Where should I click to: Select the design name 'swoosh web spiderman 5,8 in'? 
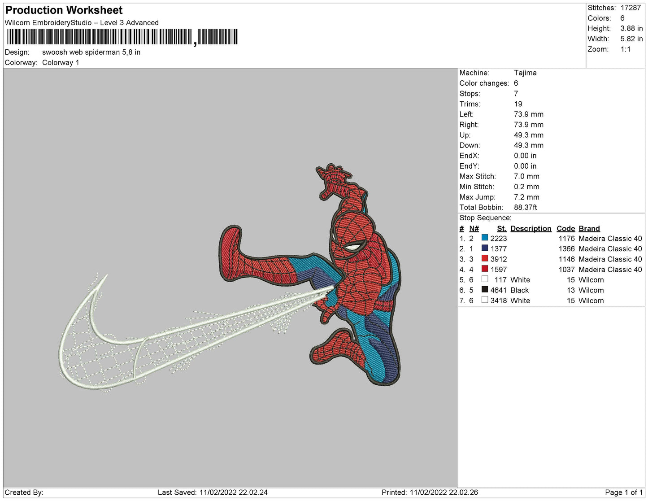pos(91,52)
